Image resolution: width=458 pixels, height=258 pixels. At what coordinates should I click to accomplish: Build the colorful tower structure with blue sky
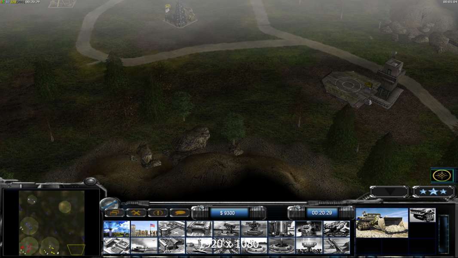[116, 229]
